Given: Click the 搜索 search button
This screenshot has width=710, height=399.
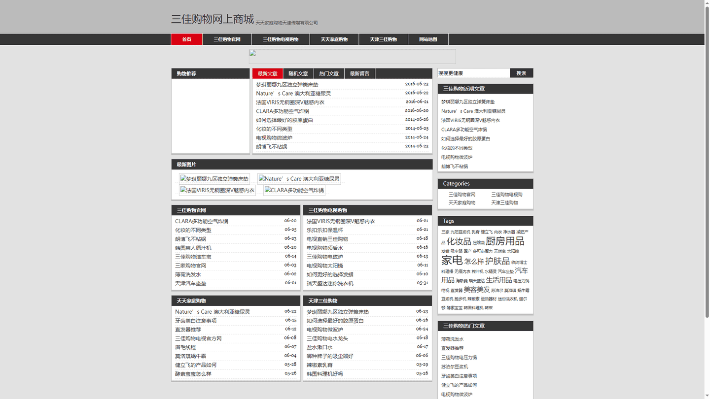Looking at the screenshot, I should pyautogui.click(x=521, y=73).
